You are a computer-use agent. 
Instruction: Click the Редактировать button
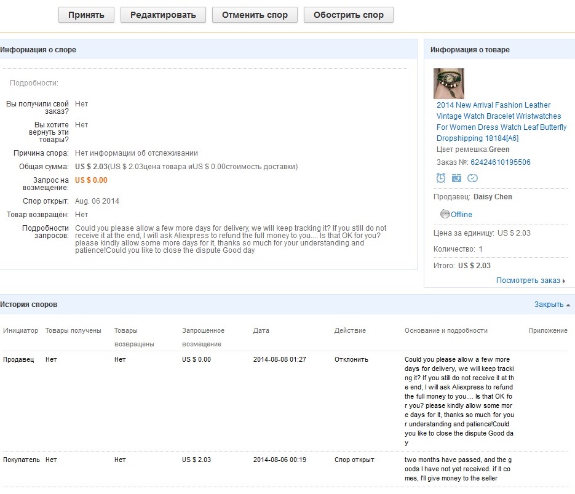(163, 15)
